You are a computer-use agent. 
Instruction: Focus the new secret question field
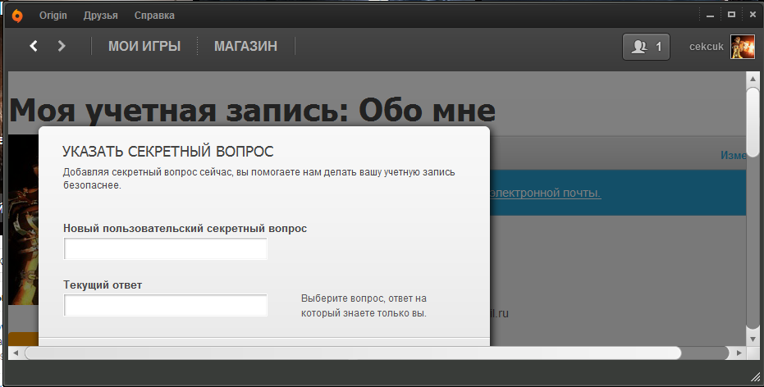[166, 249]
